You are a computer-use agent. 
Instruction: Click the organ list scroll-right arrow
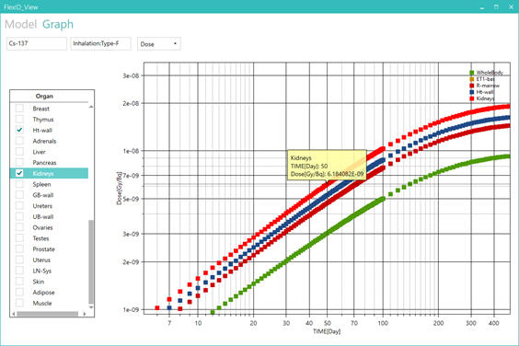coord(85,314)
